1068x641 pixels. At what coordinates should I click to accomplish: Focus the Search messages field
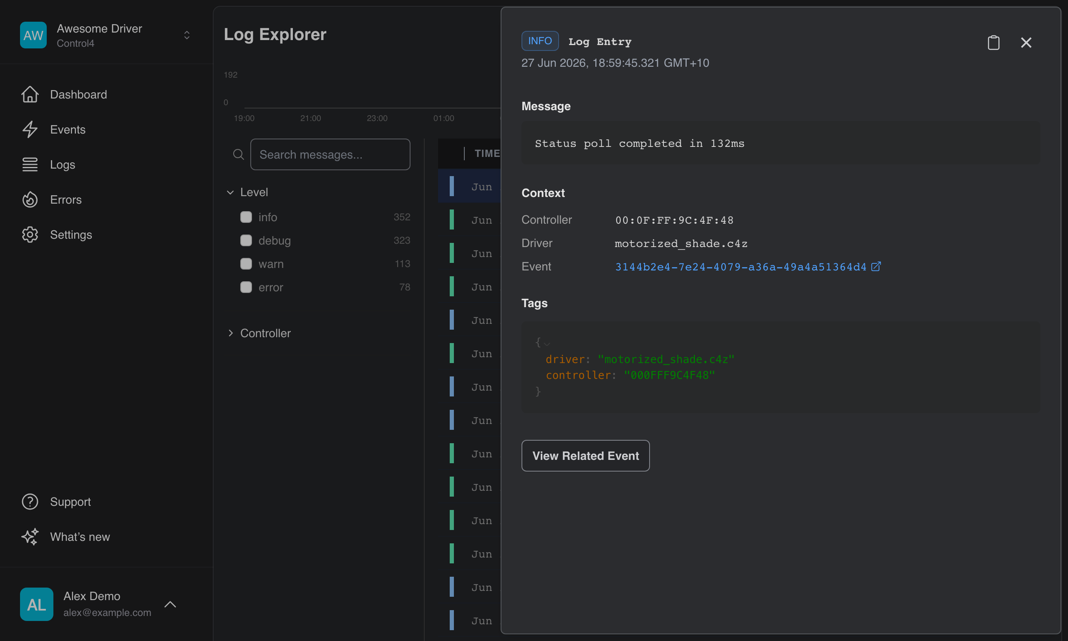tap(330, 154)
